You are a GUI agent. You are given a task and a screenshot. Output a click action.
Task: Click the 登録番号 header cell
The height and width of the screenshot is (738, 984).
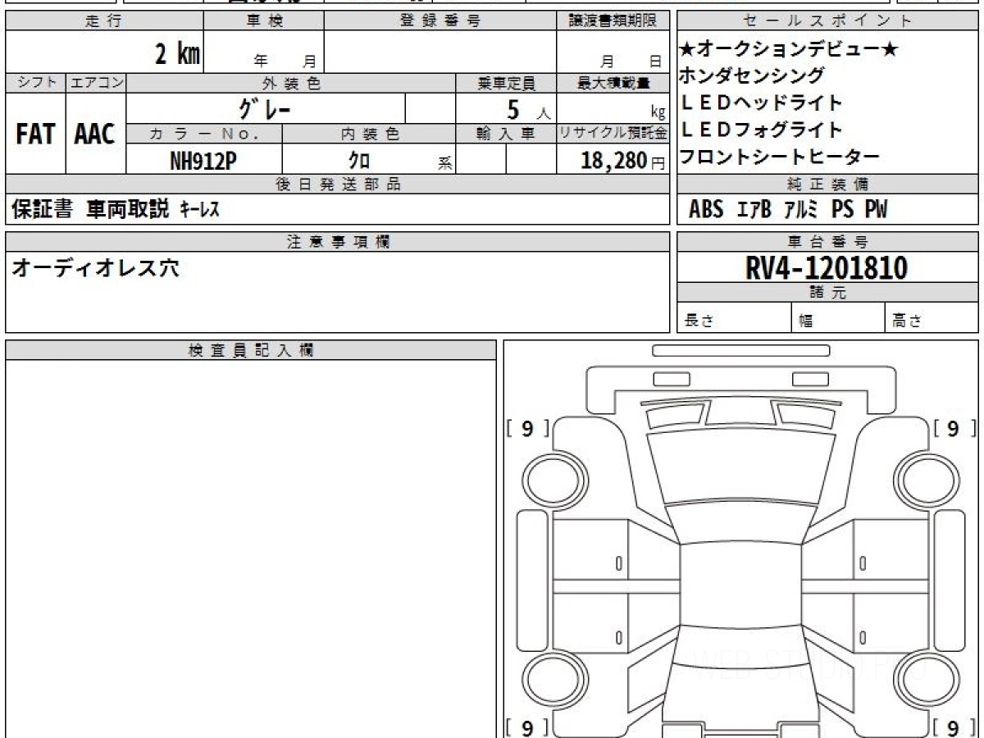440,22
